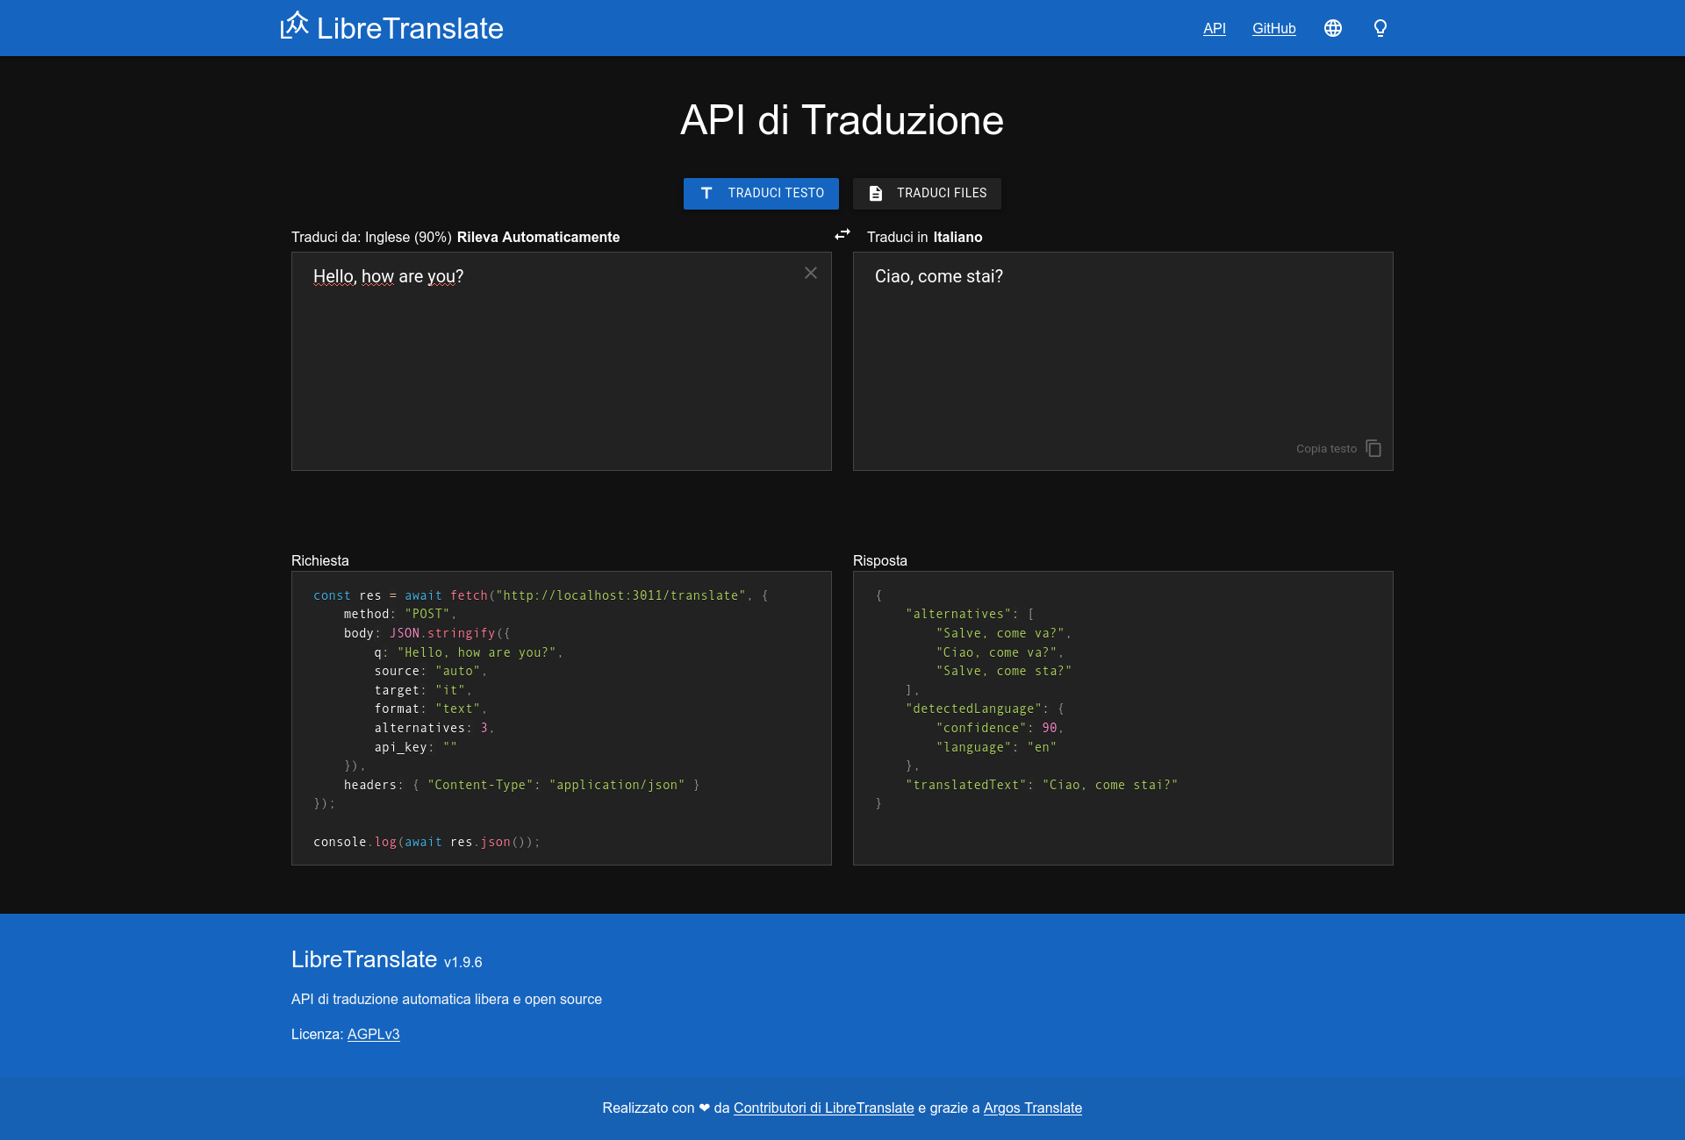The height and width of the screenshot is (1140, 1685).
Task: Open the API link in the header
Action: click(x=1215, y=28)
